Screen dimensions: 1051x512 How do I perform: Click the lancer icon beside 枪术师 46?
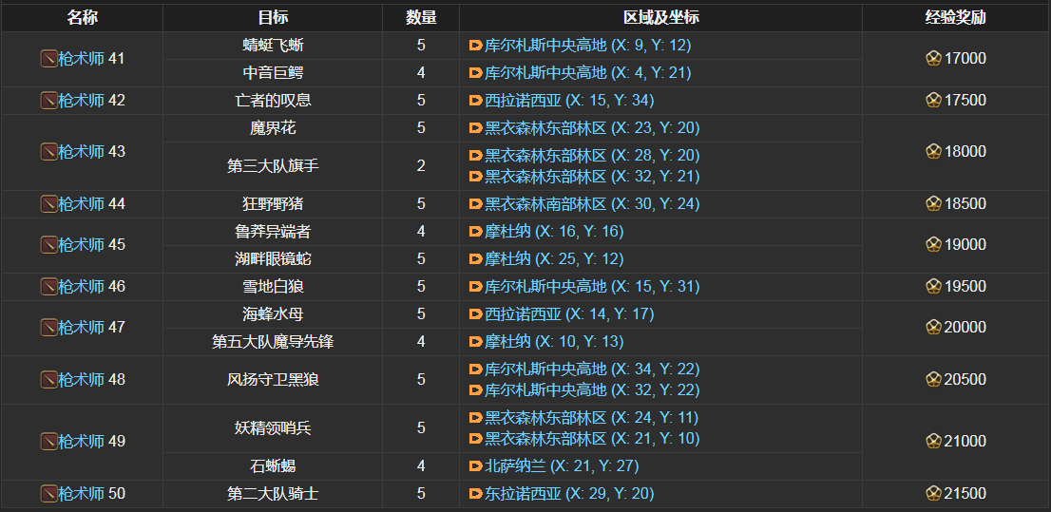click(x=48, y=287)
